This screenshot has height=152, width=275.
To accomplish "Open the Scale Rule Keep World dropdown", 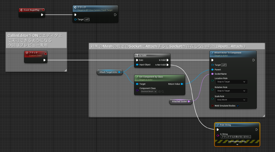I will pyautogui.click(x=231, y=100).
